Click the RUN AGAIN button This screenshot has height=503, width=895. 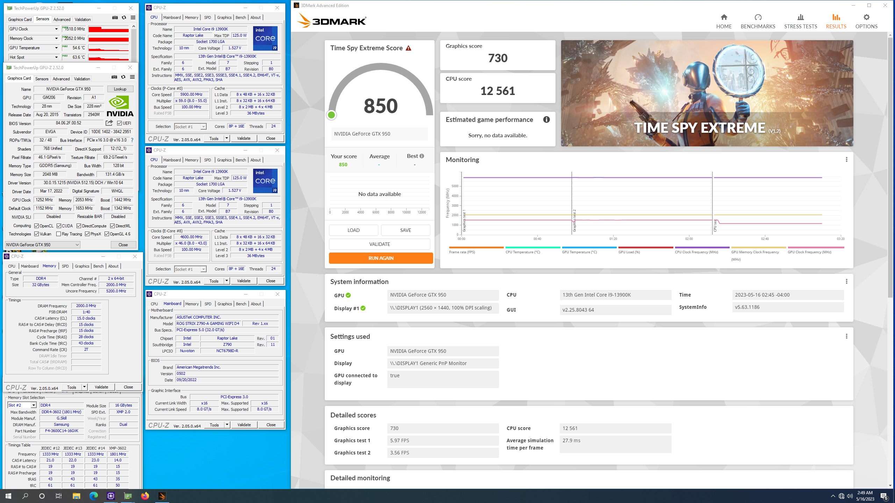[x=381, y=258]
